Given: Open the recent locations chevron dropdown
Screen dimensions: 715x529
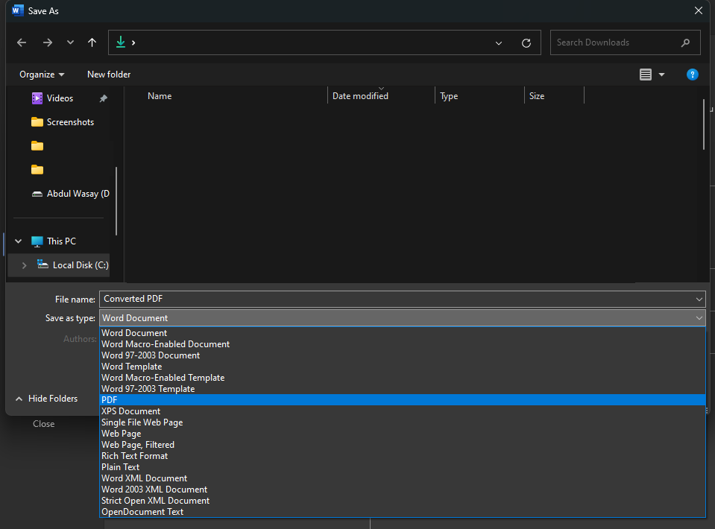Looking at the screenshot, I should pos(70,42).
